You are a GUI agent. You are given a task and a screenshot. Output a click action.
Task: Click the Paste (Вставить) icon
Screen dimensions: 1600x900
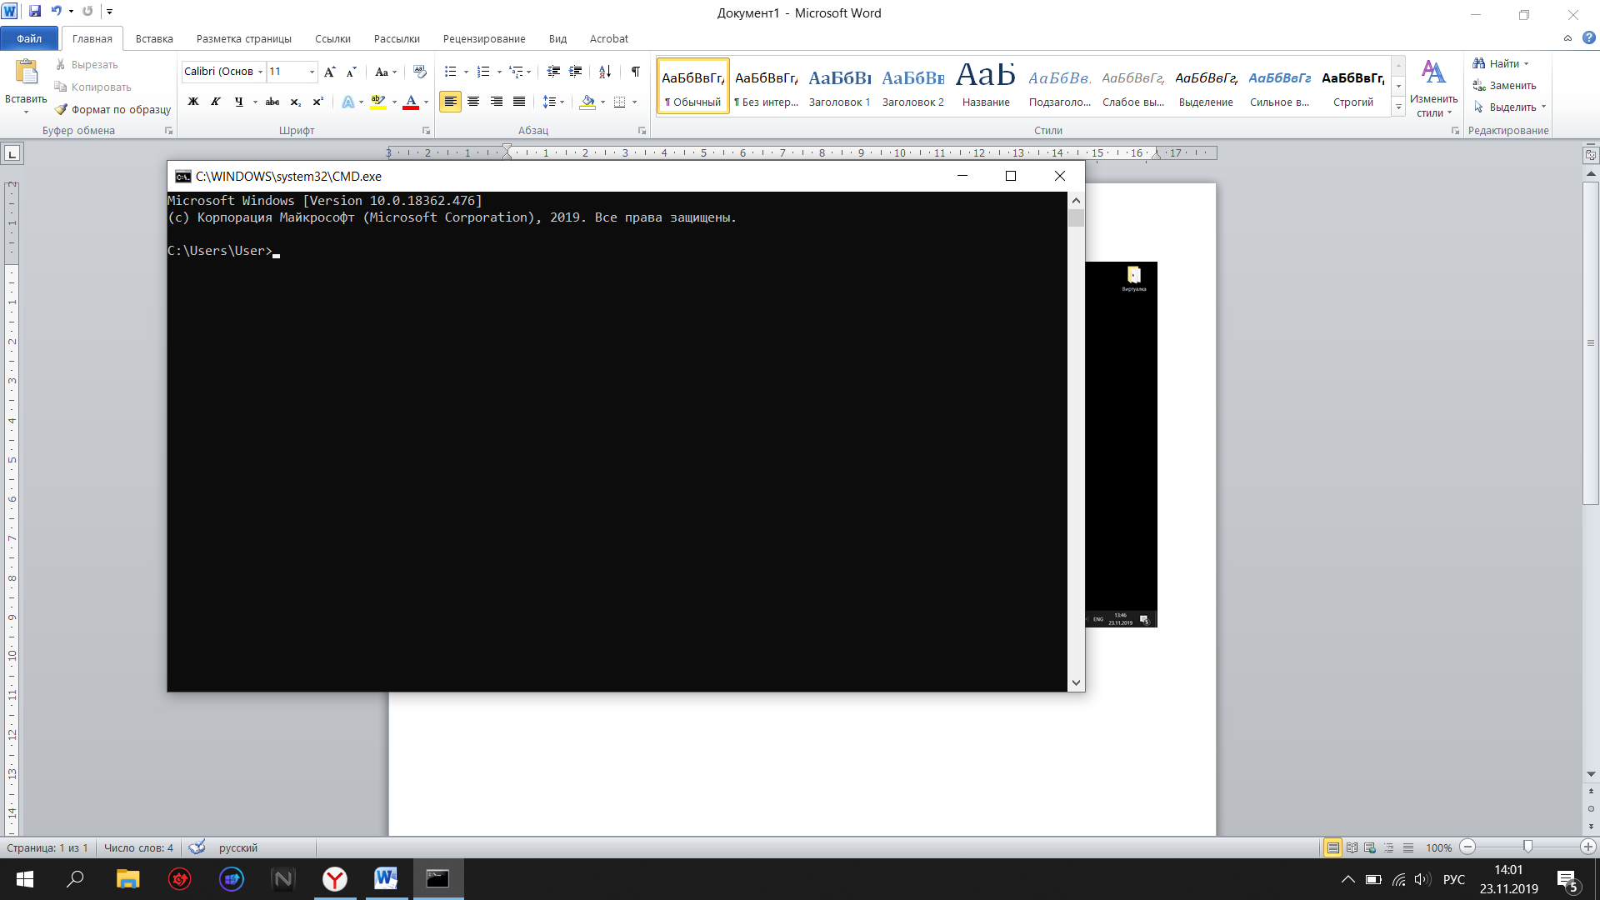(27, 73)
